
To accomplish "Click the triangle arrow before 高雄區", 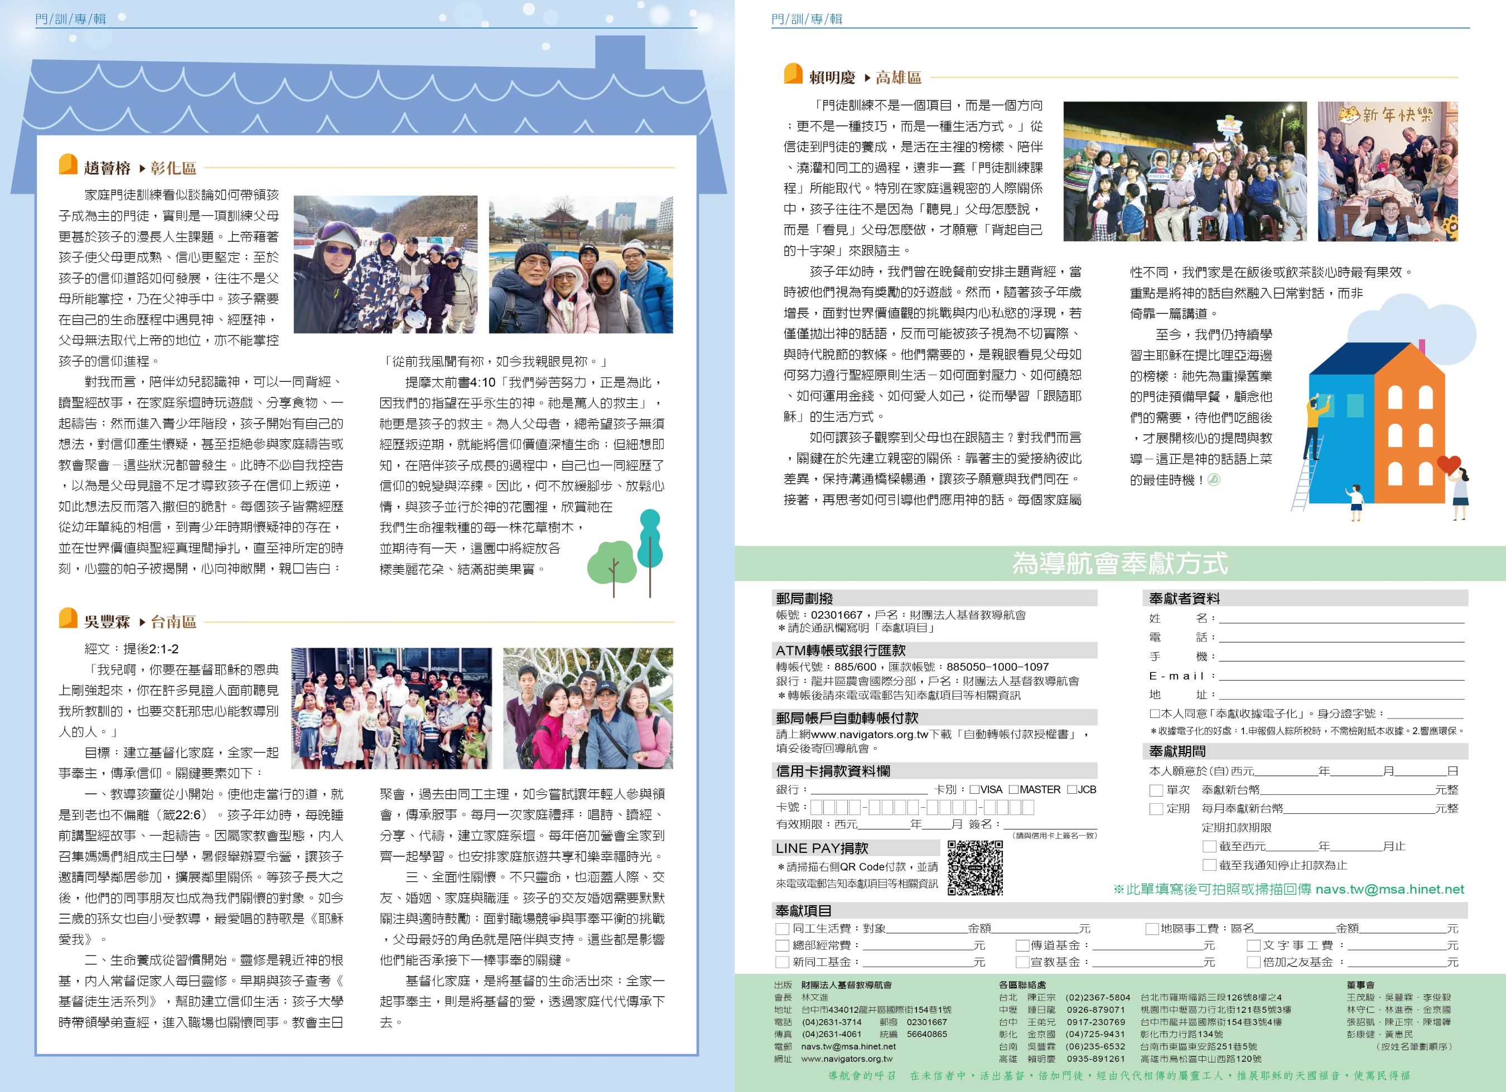I will click(x=867, y=78).
